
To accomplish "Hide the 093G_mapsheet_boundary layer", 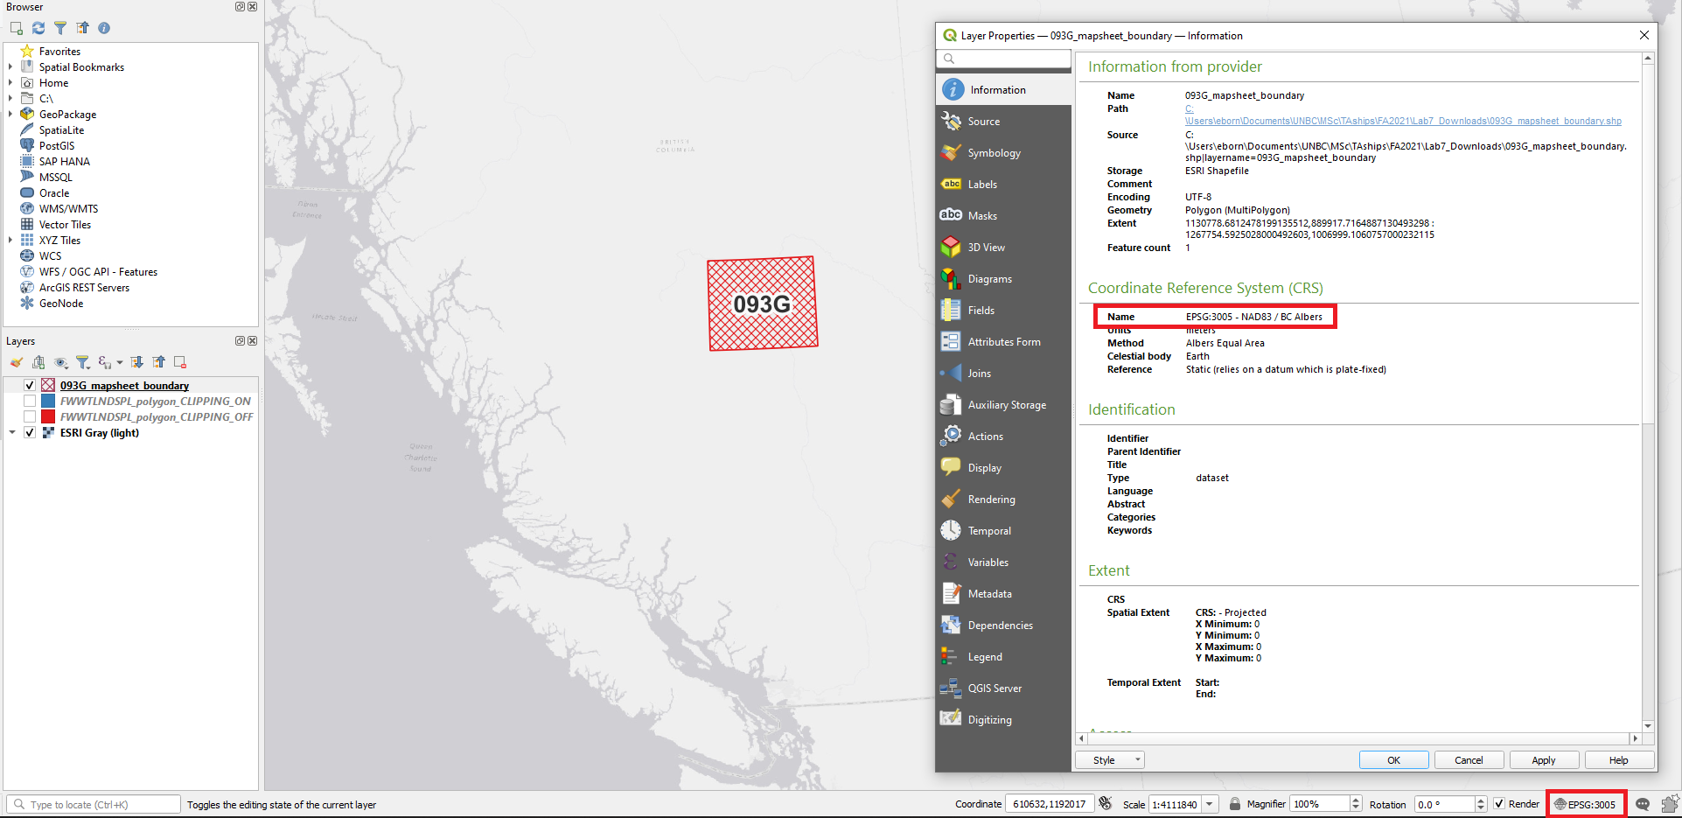I will point(30,385).
